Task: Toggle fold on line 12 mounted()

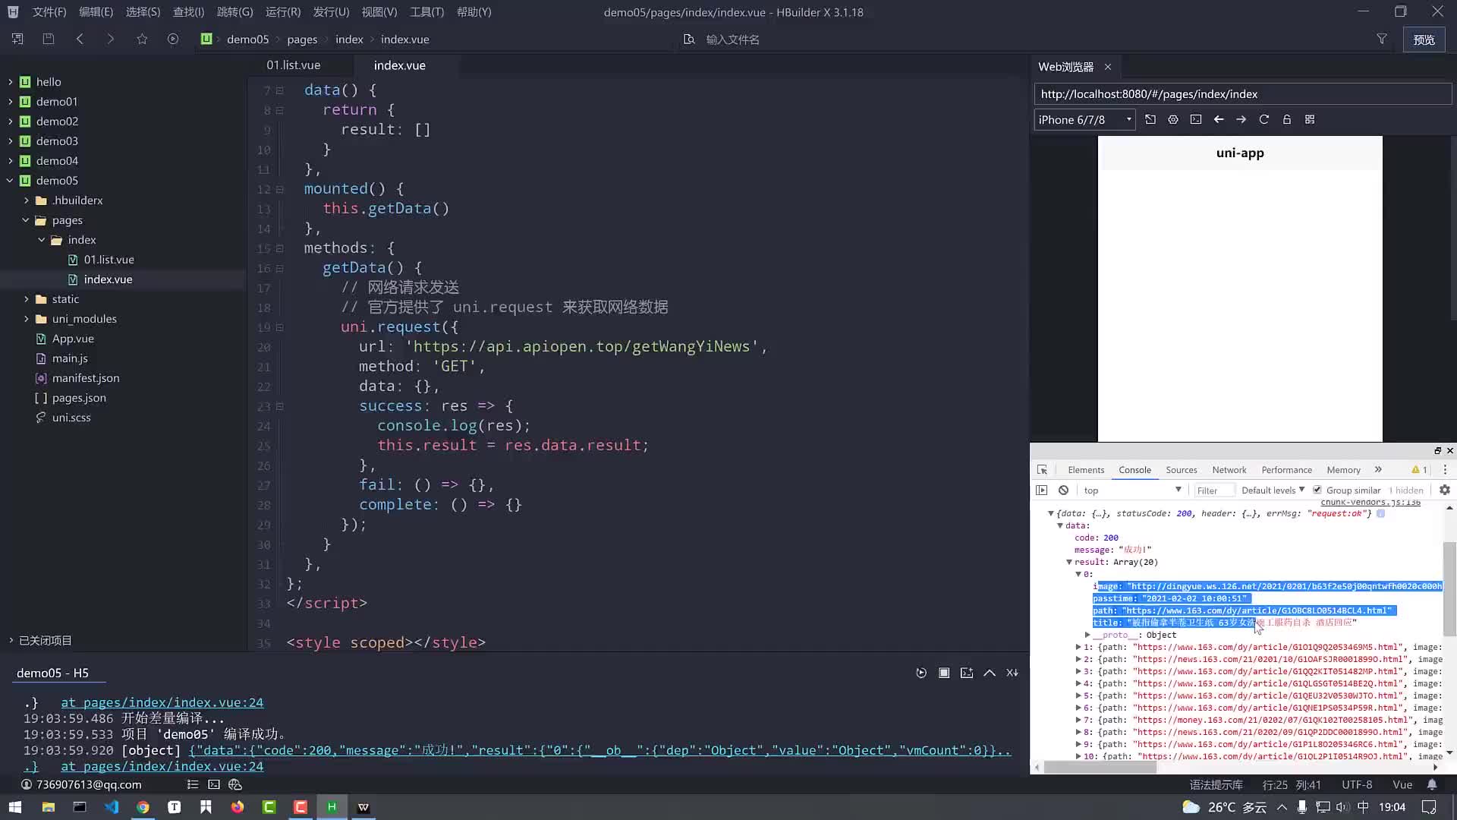Action: [x=280, y=189]
